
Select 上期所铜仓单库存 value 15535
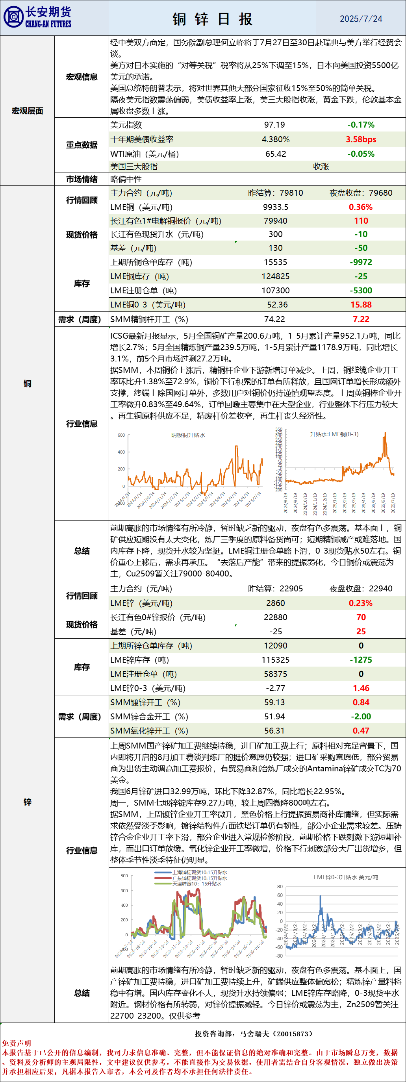(x=276, y=262)
